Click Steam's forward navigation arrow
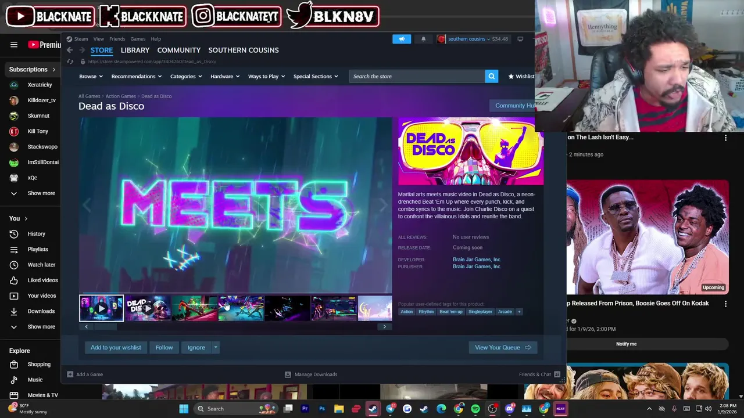Image resolution: width=744 pixels, height=418 pixels. click(81, 51)
